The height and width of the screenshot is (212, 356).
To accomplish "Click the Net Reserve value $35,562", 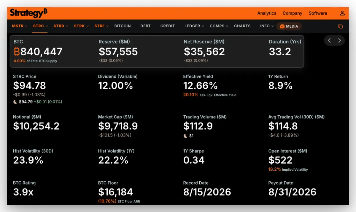I will point(204,52).
